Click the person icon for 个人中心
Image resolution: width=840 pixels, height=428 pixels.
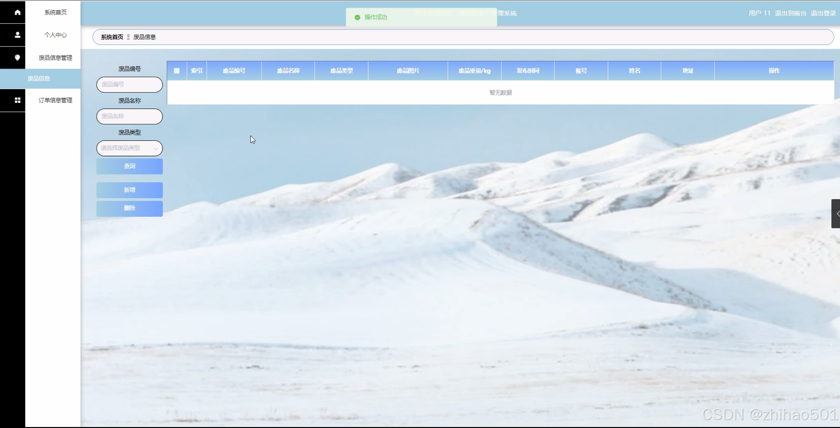click(18, 35)
